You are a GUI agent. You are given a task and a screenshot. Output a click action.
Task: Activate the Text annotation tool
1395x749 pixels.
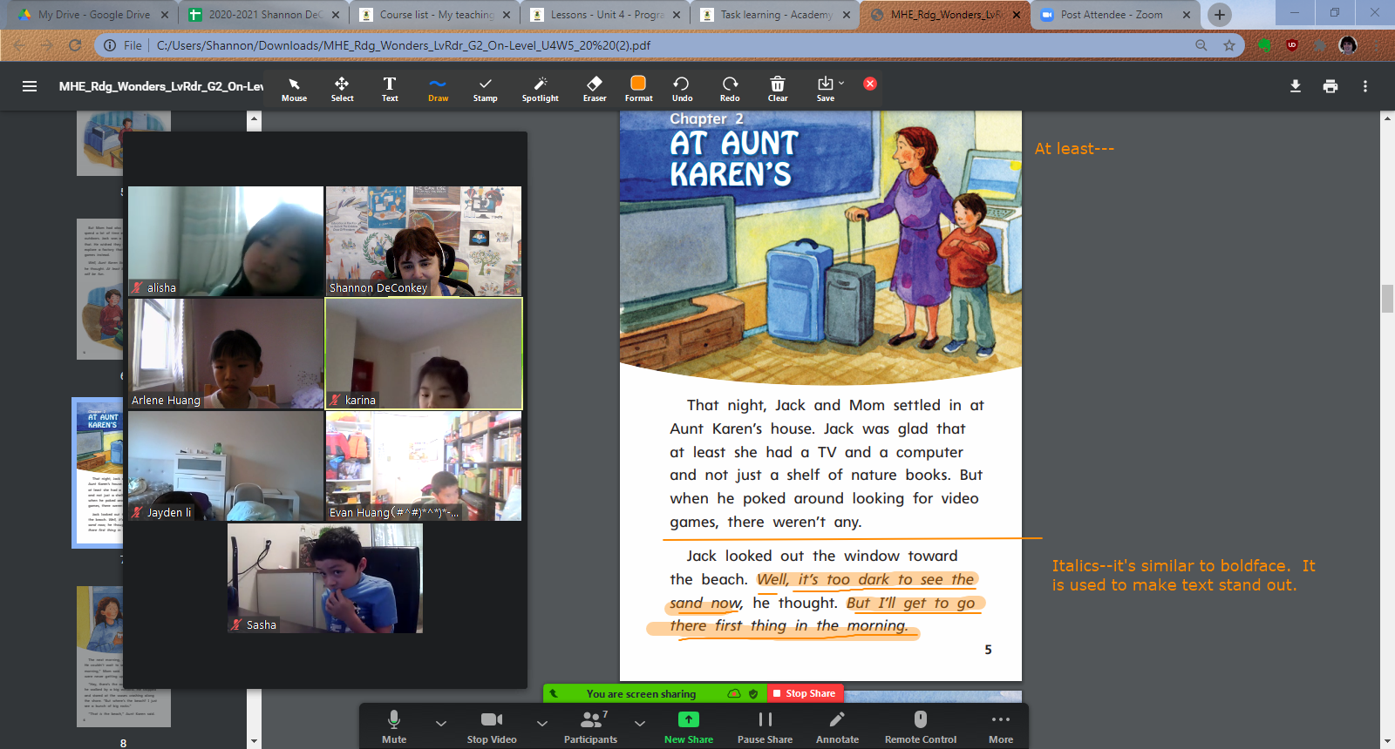pyautogui.click(x=390, y=89)
